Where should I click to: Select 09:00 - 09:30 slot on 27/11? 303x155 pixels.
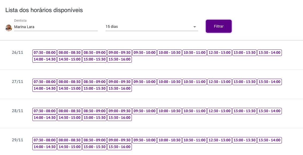(x=120, y=82)
